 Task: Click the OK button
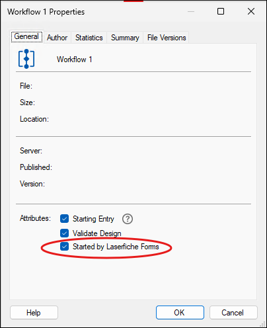tap(180, 312)
